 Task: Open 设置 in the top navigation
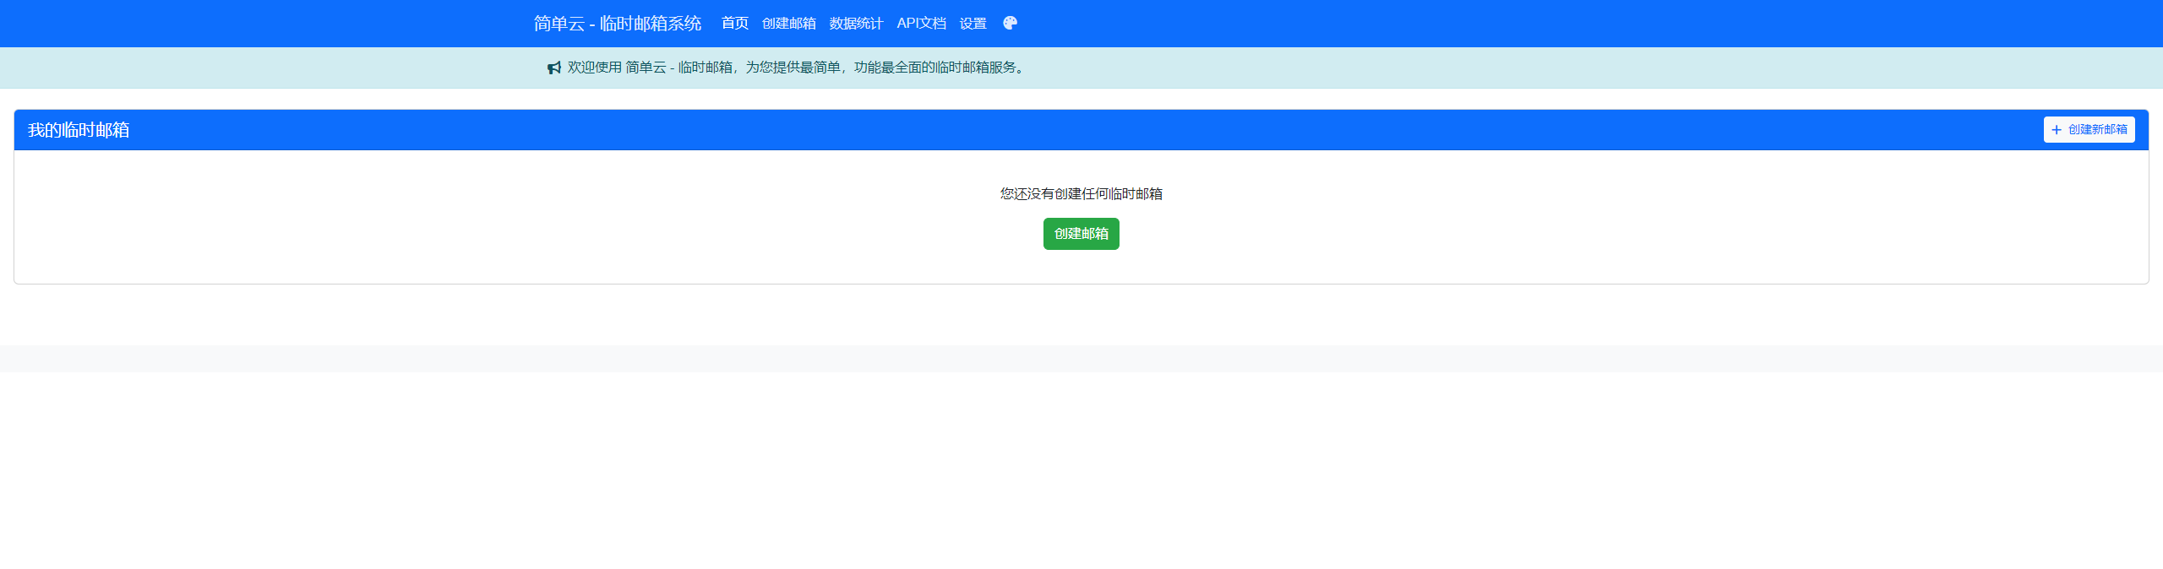[973, 24]
